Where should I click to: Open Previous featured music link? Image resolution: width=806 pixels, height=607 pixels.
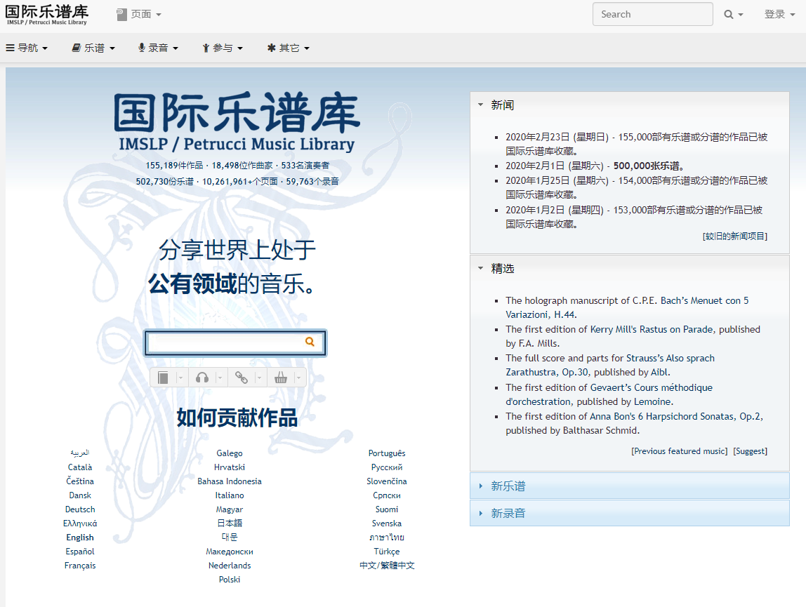pyautogui.click(x=679, y=451)
